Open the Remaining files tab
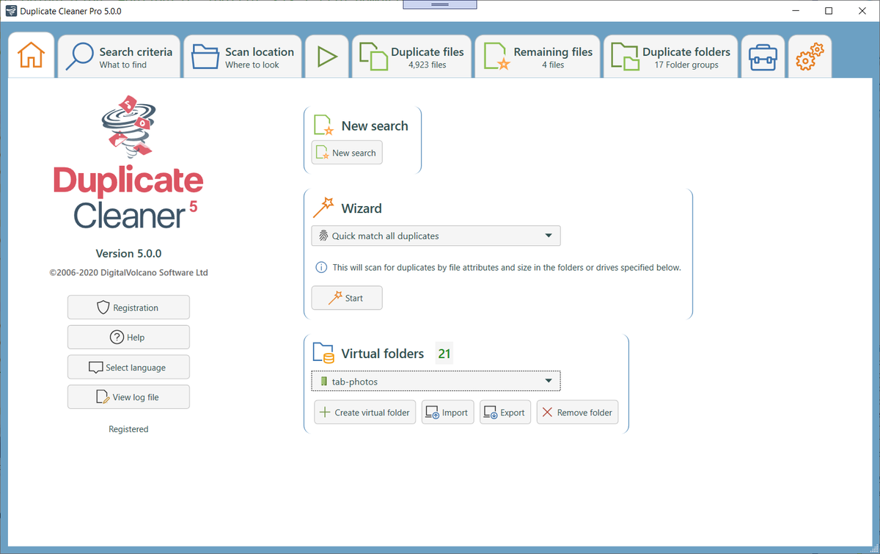This screenshot has width=880, height=554. point(537,57)
